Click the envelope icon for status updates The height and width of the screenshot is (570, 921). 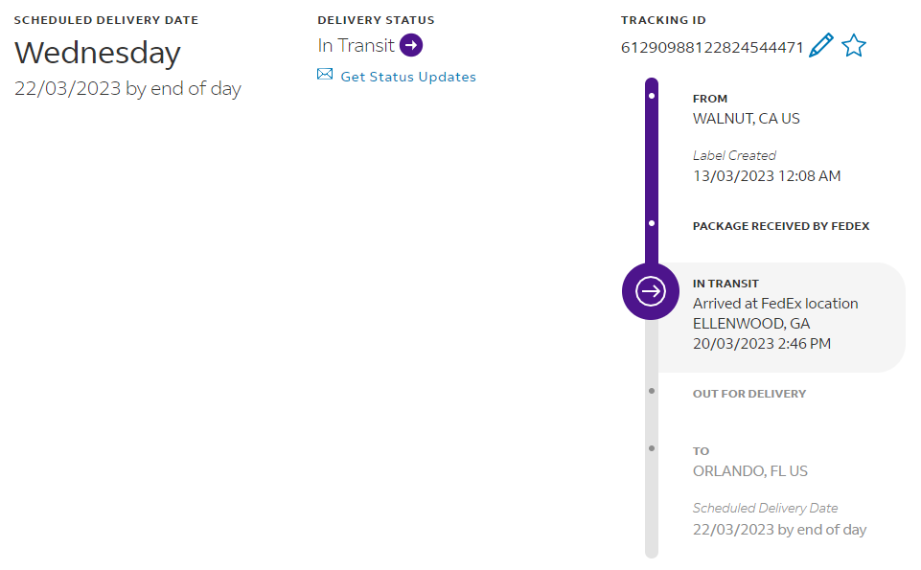click(325, 75)
